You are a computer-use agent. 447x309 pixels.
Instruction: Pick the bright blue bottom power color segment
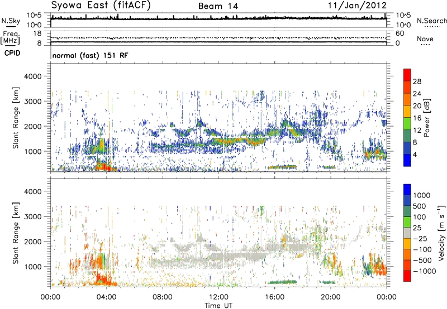[407, 160]
